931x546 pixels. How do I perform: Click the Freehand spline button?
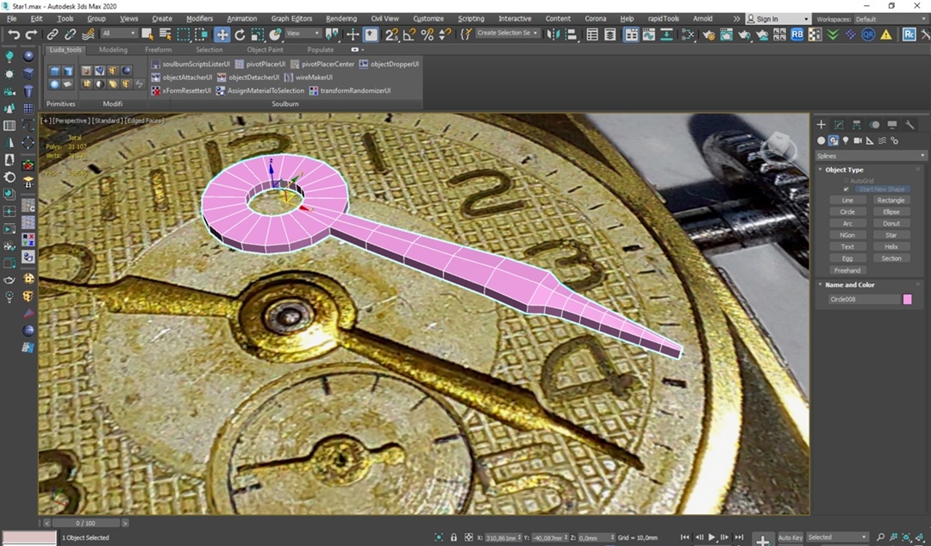[x=847, y=270]
